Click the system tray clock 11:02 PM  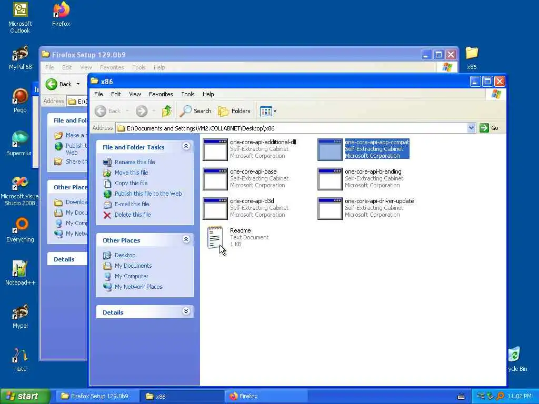(520, 396)
